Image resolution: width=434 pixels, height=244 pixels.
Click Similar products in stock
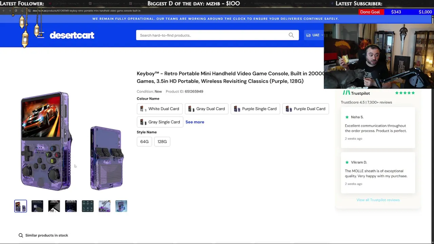pyautogui.click(x=46, y=235)
